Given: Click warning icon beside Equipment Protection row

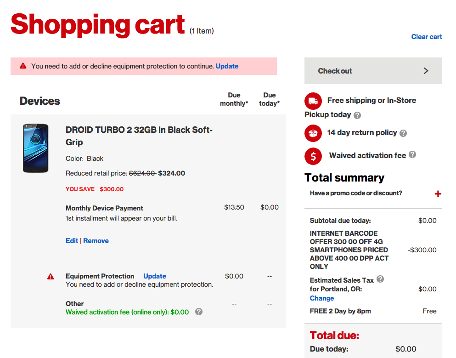Looking at the screenshot, I should click(x=51, y=277).
